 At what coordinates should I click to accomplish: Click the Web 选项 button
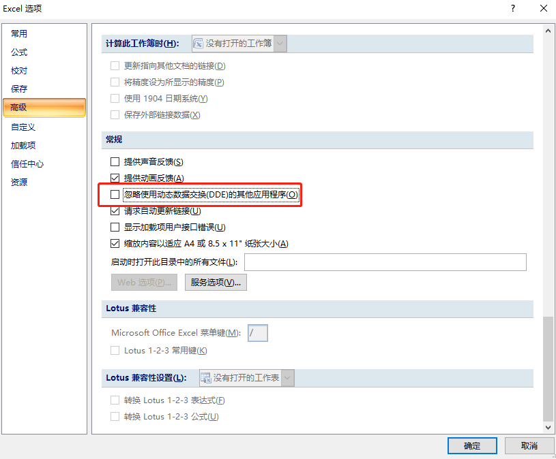click(145, 283)
